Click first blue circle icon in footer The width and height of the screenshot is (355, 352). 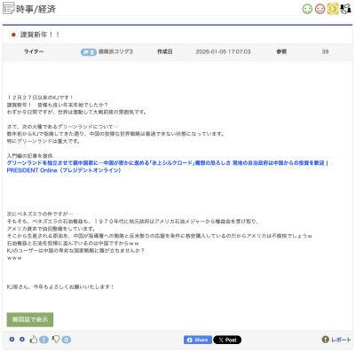tap(12, 340)
